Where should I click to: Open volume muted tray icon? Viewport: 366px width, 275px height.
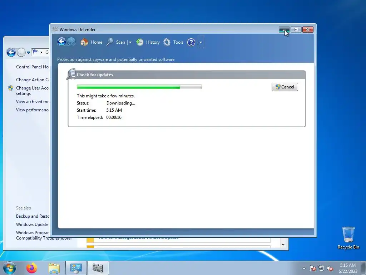tap(330, 269)
